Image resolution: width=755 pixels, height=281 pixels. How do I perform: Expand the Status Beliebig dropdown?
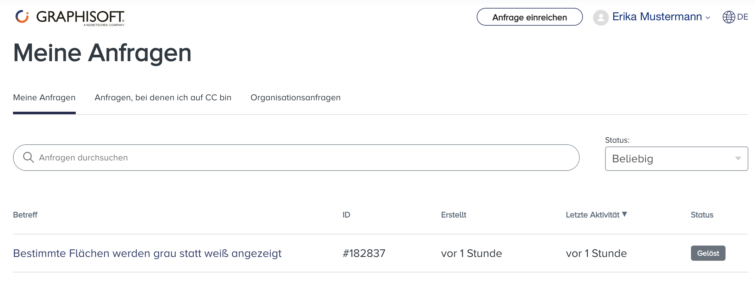[676, 159]
